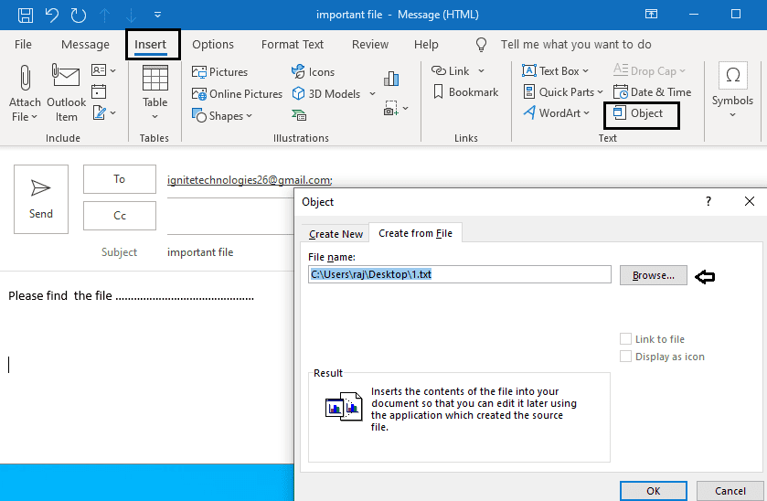
Task: Click the lightbulb Tell Me icon
Action: [482, 45]
